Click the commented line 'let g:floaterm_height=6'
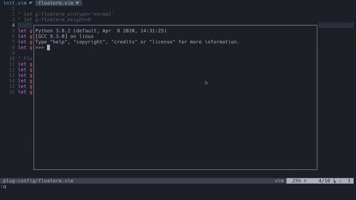This screenshot has height=200, width=356. coord(55,20)
